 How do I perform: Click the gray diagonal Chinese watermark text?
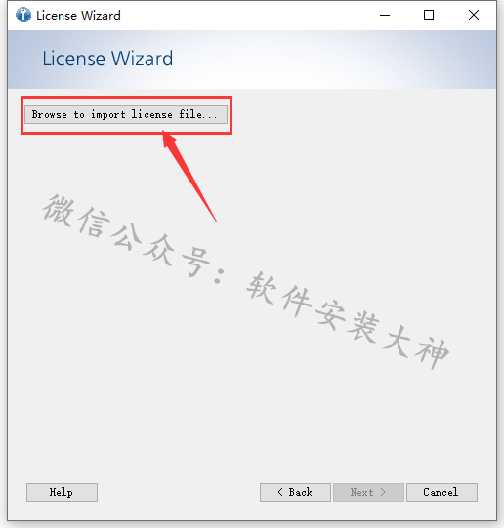245,281
